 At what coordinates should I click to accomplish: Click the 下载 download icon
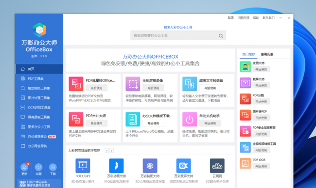point(53,167)
